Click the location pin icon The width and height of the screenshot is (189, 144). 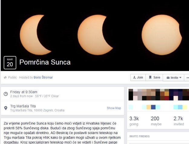pos(6,108)
